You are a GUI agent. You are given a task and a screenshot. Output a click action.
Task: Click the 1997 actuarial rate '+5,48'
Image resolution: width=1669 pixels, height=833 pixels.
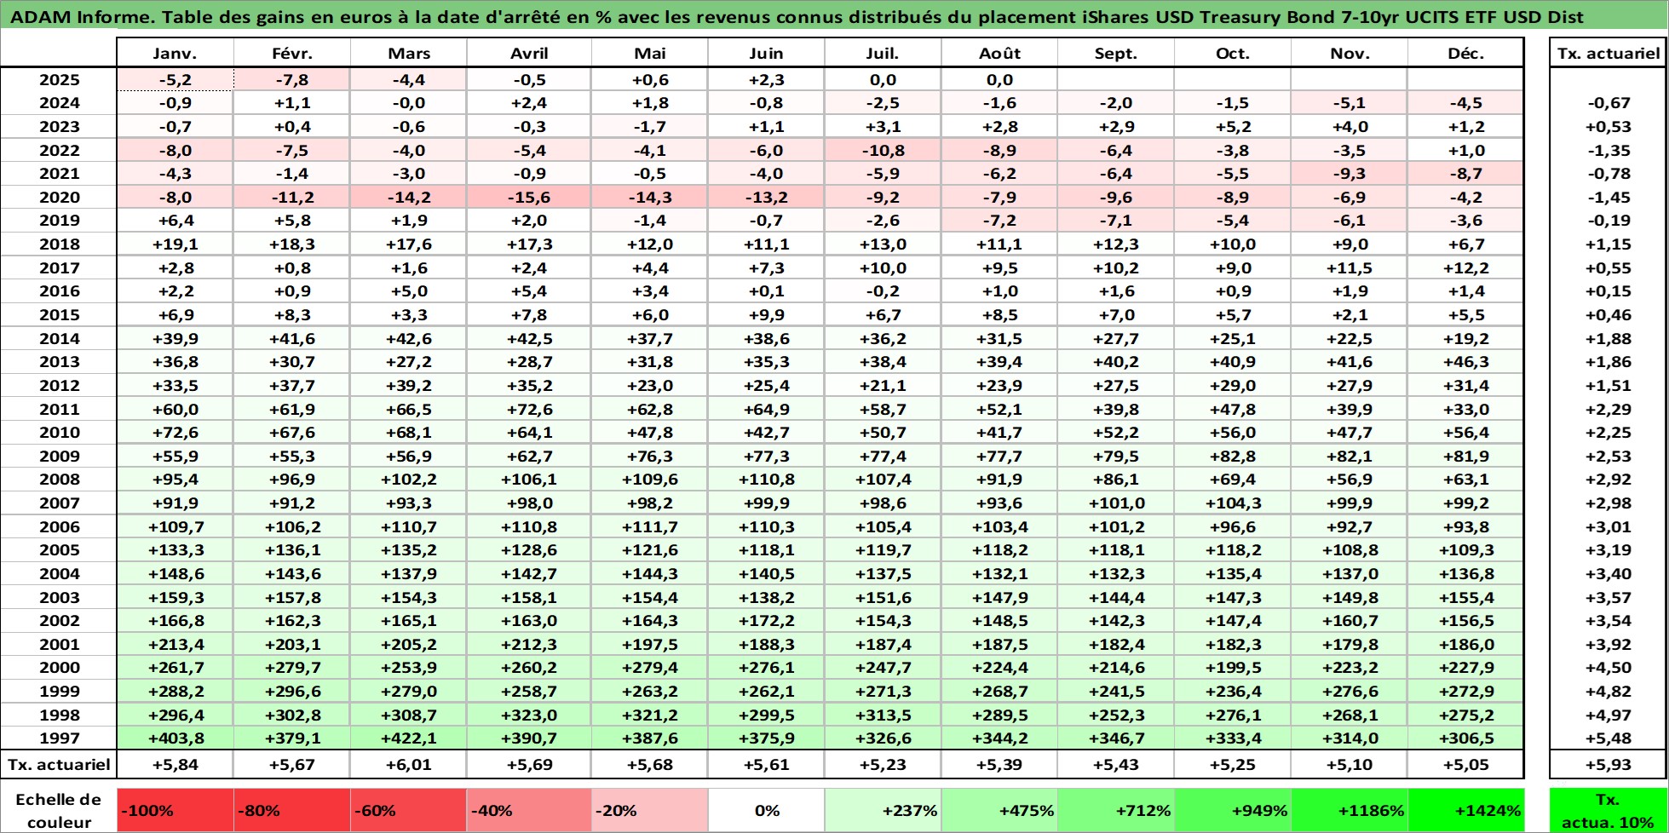coord(1608,738)
